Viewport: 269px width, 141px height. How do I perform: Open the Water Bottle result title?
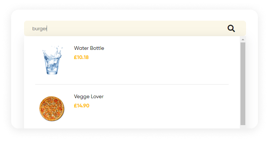(x=89, y=48)
